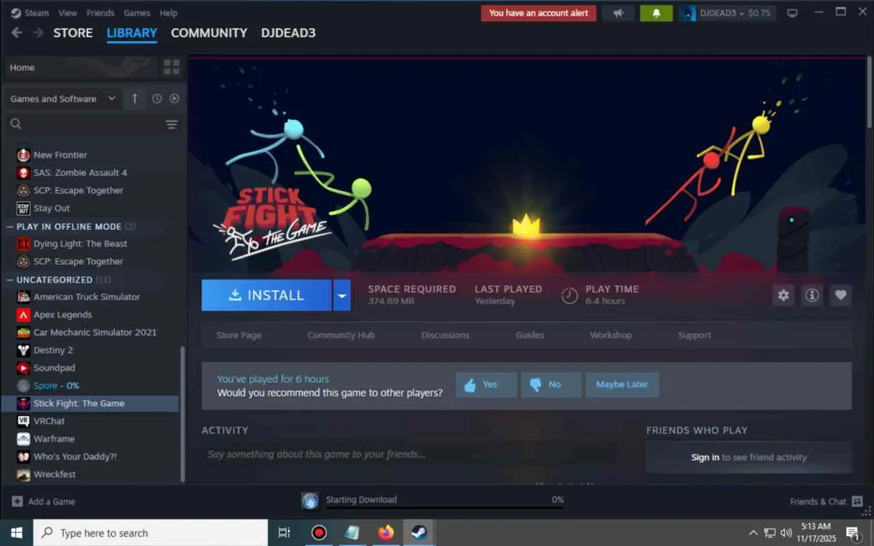This screenshot has width=874, height=546.
Task: Click the activity status text box
Action: [408, 455]
